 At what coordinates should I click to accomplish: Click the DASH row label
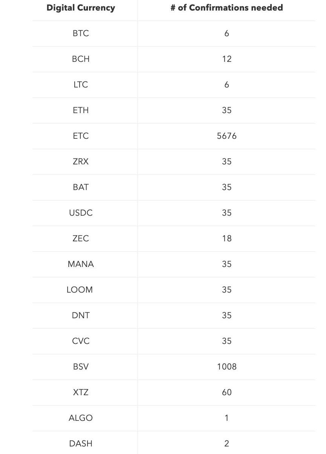pos(81,444)
